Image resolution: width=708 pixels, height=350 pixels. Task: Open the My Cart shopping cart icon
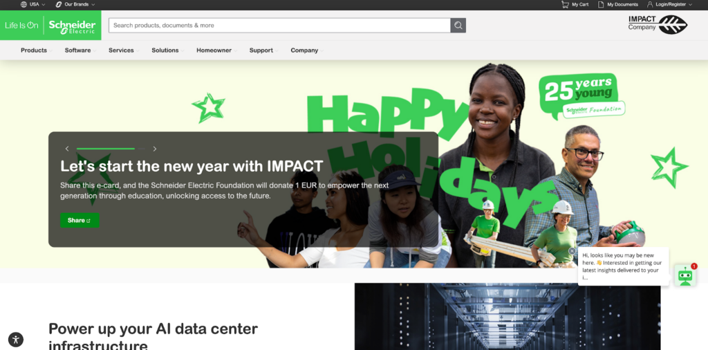565,5
